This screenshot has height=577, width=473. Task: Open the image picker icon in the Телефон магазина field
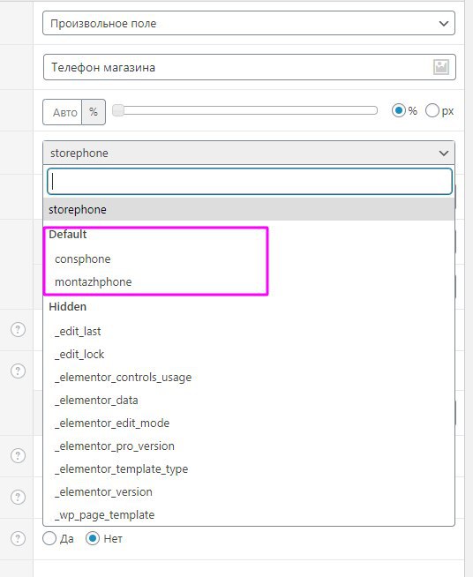pyautogui.click(x=441, y=67)
